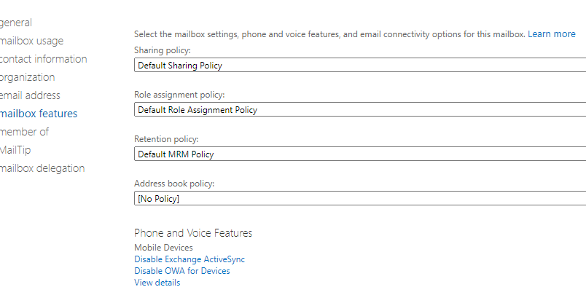Viewport: 586px width, 295px height.
Task: Click the Retention policy label
Action: coord(166,138)
